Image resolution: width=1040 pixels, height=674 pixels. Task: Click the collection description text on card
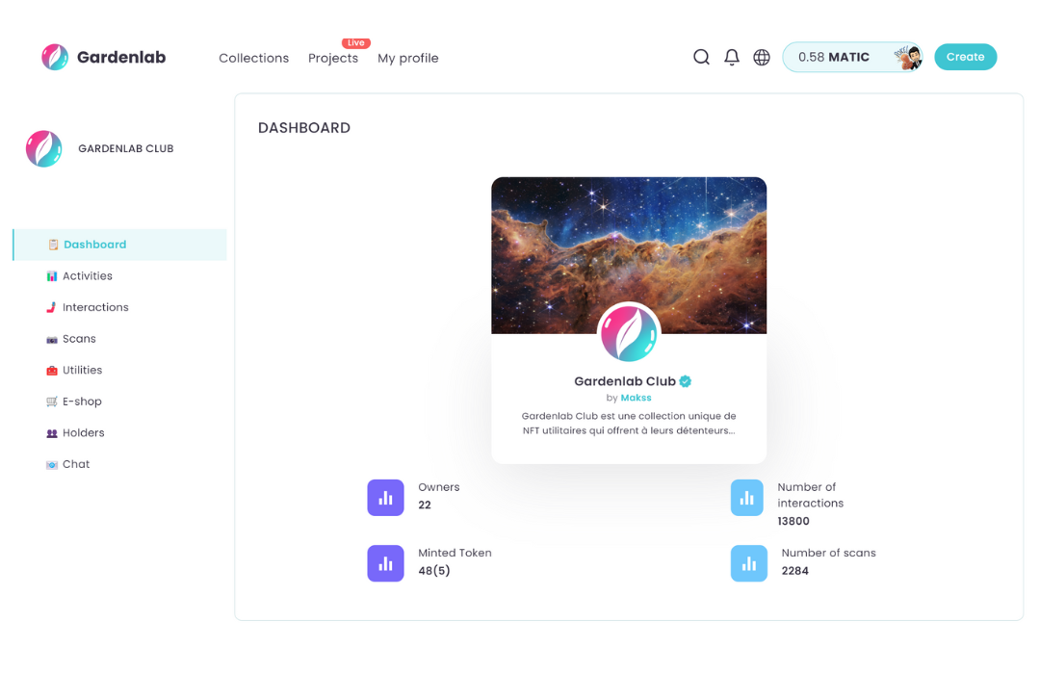point(629,424)
